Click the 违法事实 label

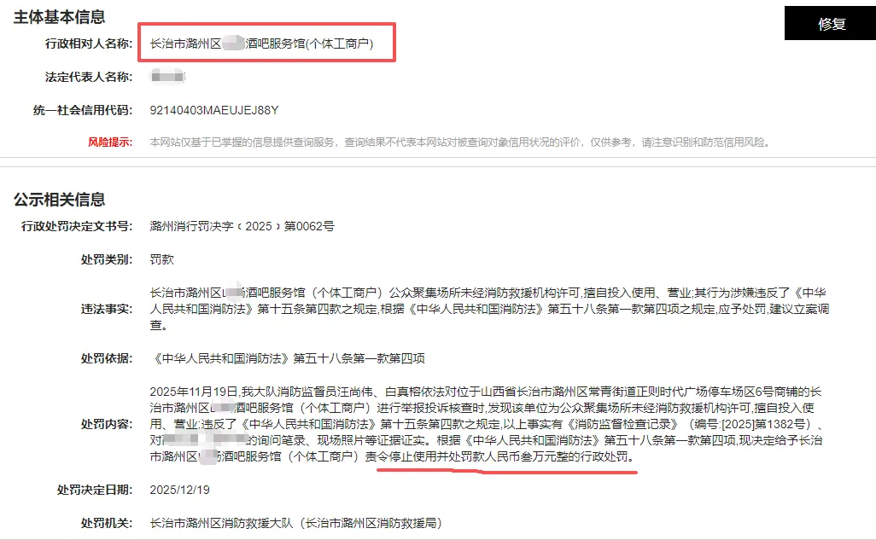point(106,309)
